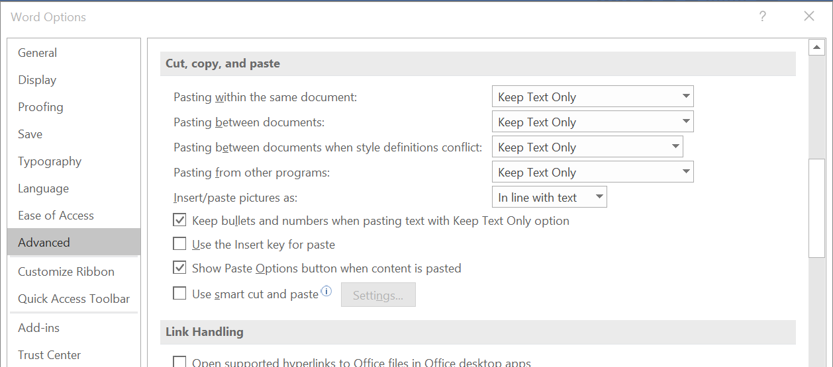Image resolution: width=833 pixels, height=367 pixels.
Task: Click the scrollbar up arrow
Action: pos(816,47)
